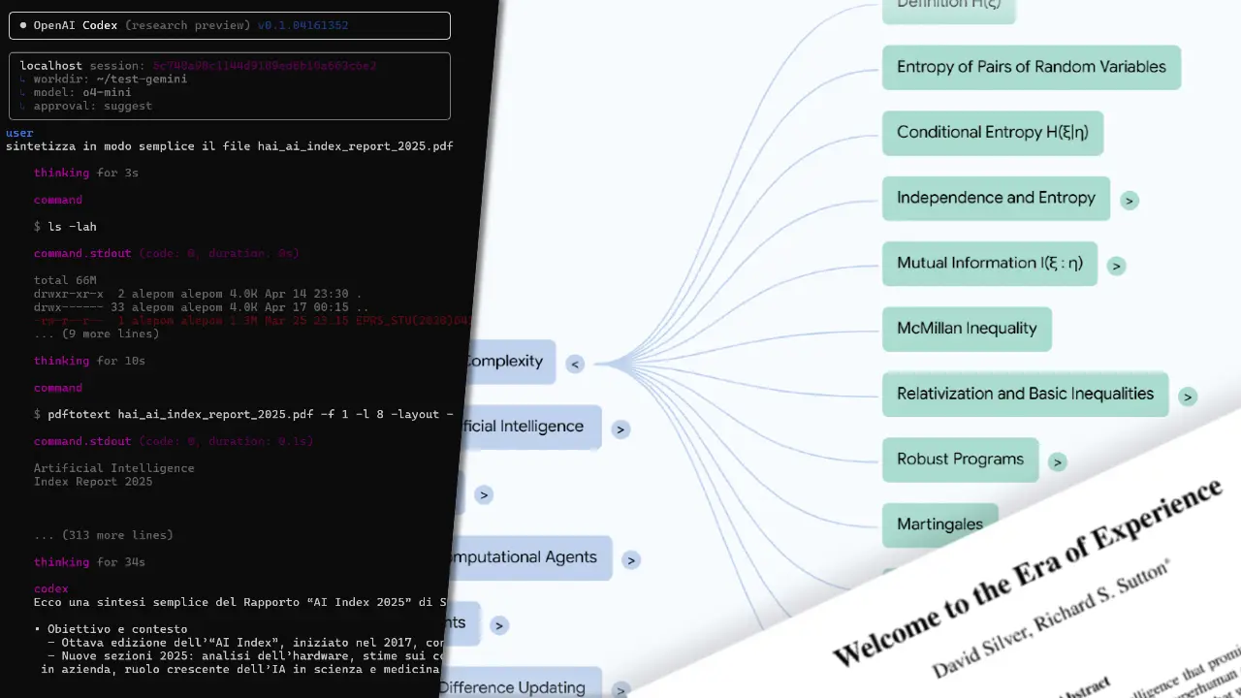Expand the Independence and Entropy node chevron
The image size is (1241, 698).
pyautogui.click(x=1129, y=201)
